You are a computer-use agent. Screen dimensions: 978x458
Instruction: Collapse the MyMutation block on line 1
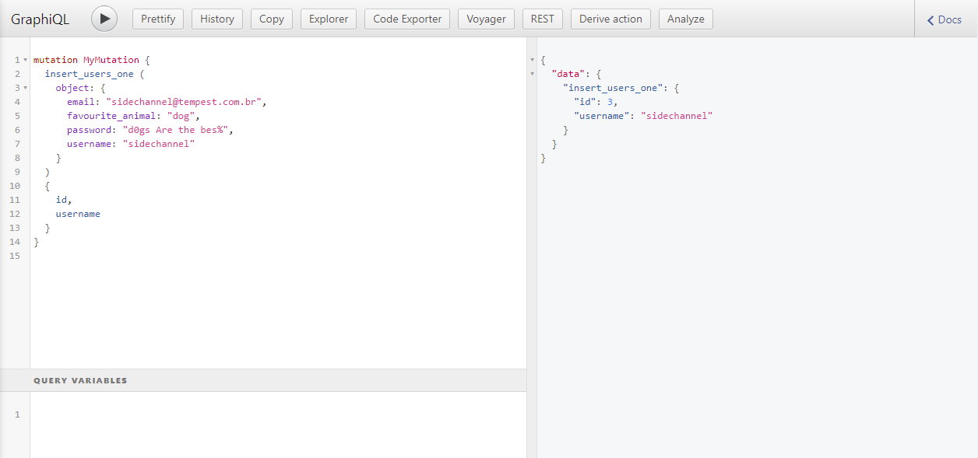26,60
